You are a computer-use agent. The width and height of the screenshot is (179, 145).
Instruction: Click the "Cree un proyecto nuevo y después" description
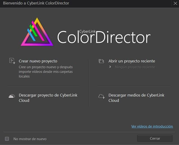[x=46, y=67]
